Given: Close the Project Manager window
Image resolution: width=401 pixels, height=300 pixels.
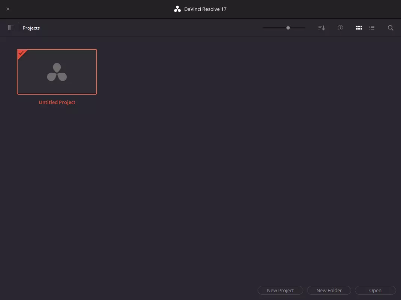Looking at the screenshot, I should coord(8,9).
